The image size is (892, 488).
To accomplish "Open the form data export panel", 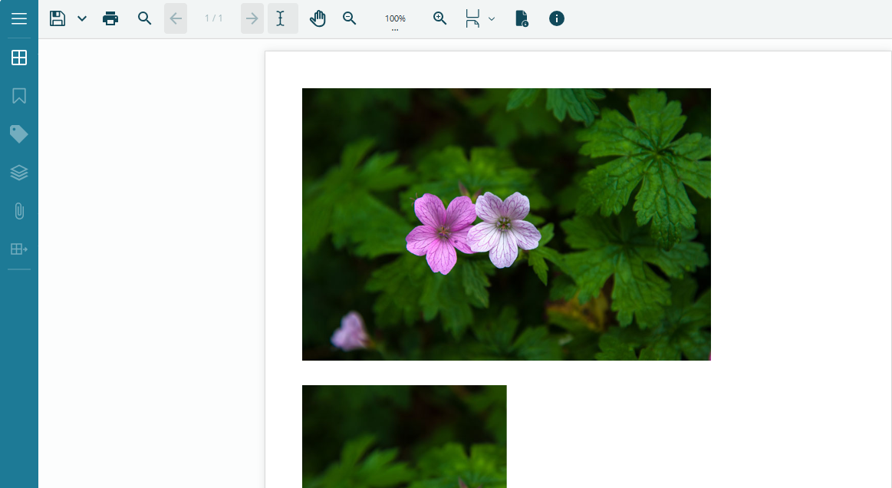I will point(18,249).
